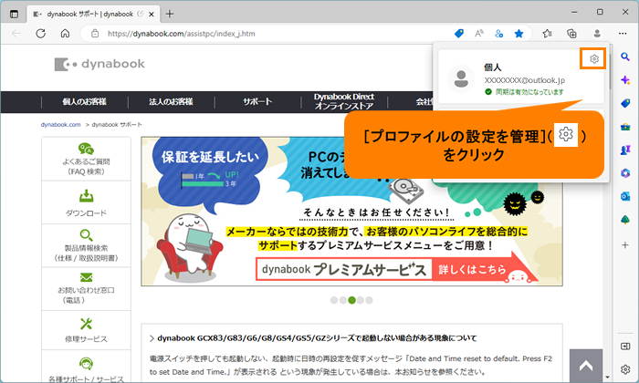Open sidebar shopping tag icon
The width and height of the screenshot is (639, 383).
pyautogui.click(x=625, y=103)
